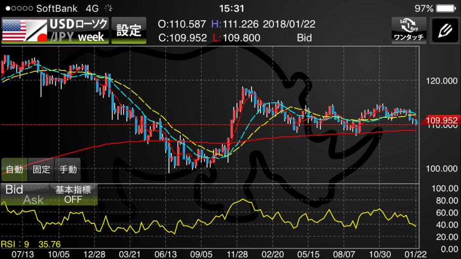
Task: Click the 80.00 RSI axis label
Action: 447,201
